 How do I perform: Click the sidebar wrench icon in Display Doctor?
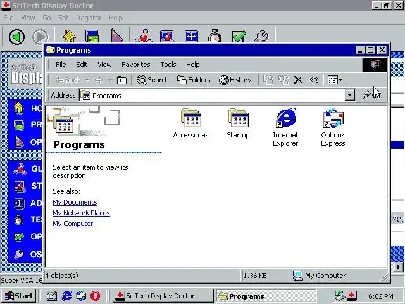click(x=18, y=255)
